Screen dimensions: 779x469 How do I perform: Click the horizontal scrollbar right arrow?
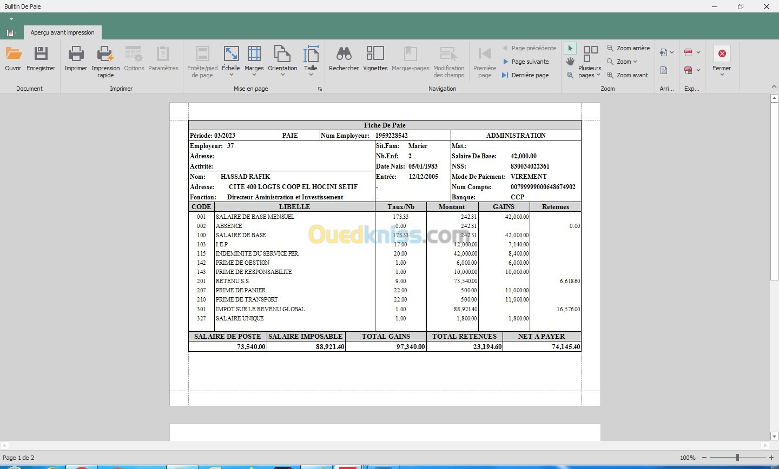pos(765,446)
